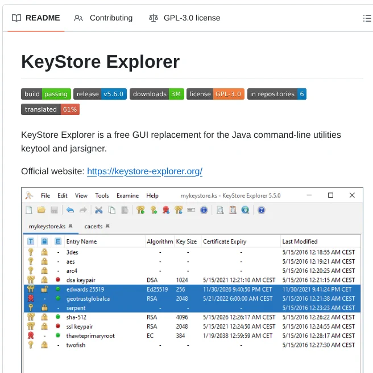Click the Import Trusted Certificate icon
The width and height of the screenshot is (373, 373).
coord(166,210)
